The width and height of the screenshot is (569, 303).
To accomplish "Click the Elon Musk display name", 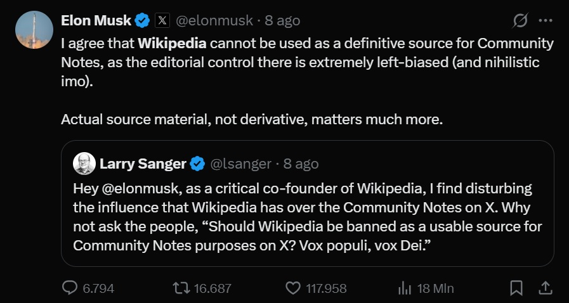I will click(x=96, y=21).
